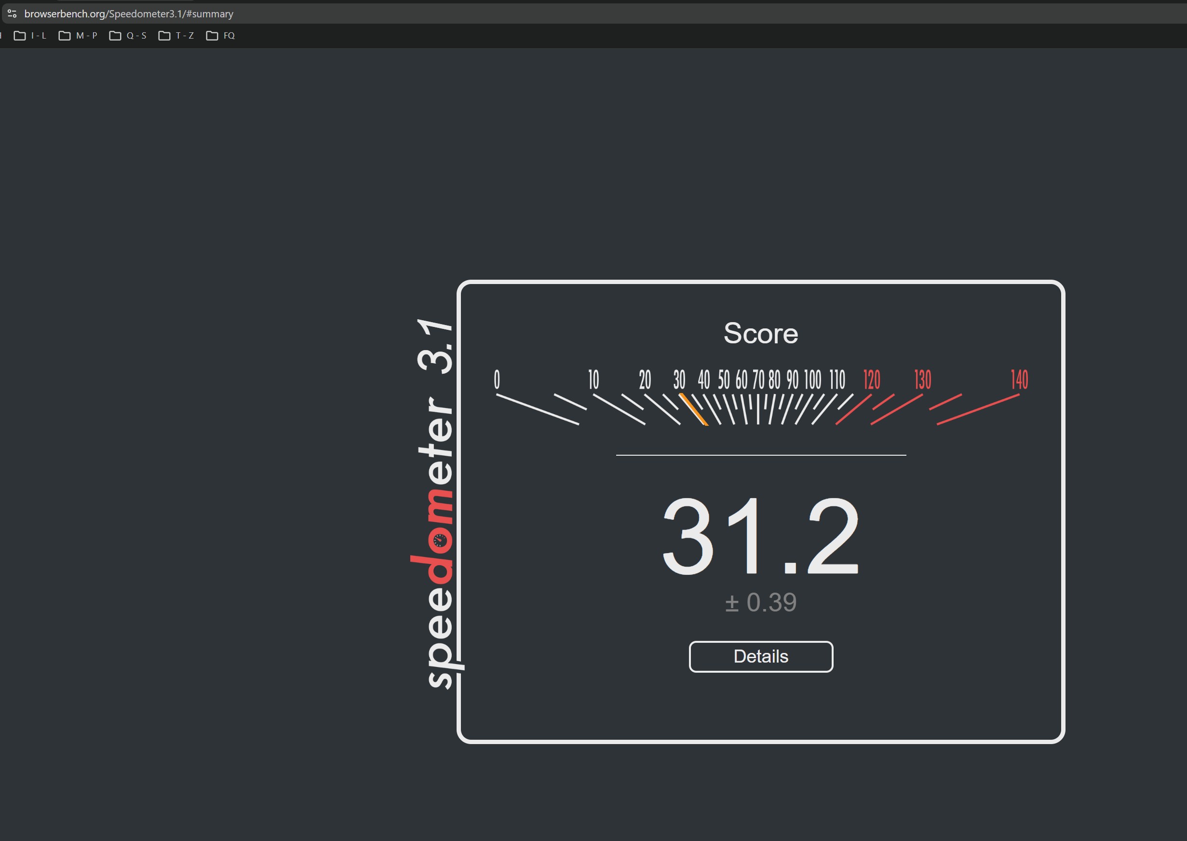1187x841 pixels.
Task: Click the red gauge label 120
Action: pyautogui.click(x=872, y=380)
